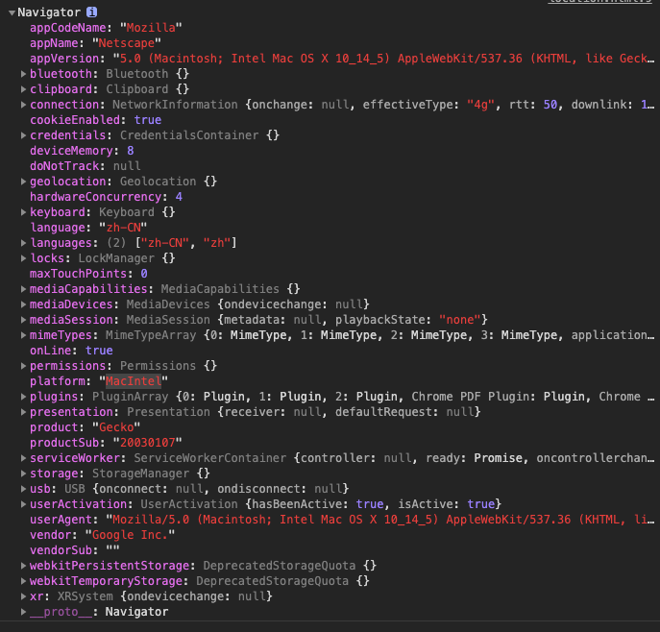Expand the credentials CredentialsContainer entry
The image size is (660, 632).
point(24,135)
